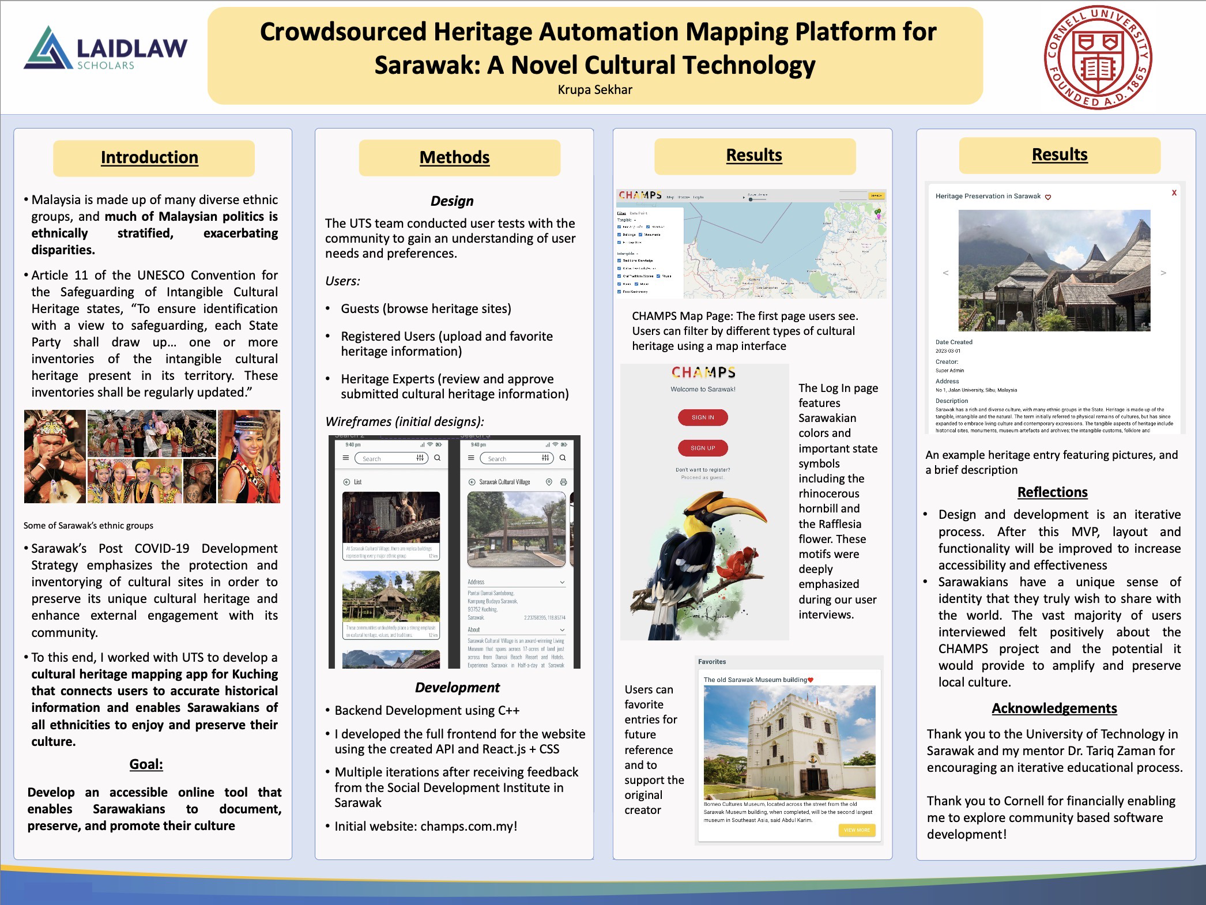Screen dimensions: 1206x905
Task: Click the slider handle in CHAMPS header
Action: tap(751, 199)
